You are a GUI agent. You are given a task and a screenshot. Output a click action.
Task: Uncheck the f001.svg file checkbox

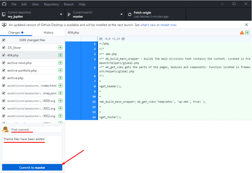pyautogui.click(x=3, y=108)
